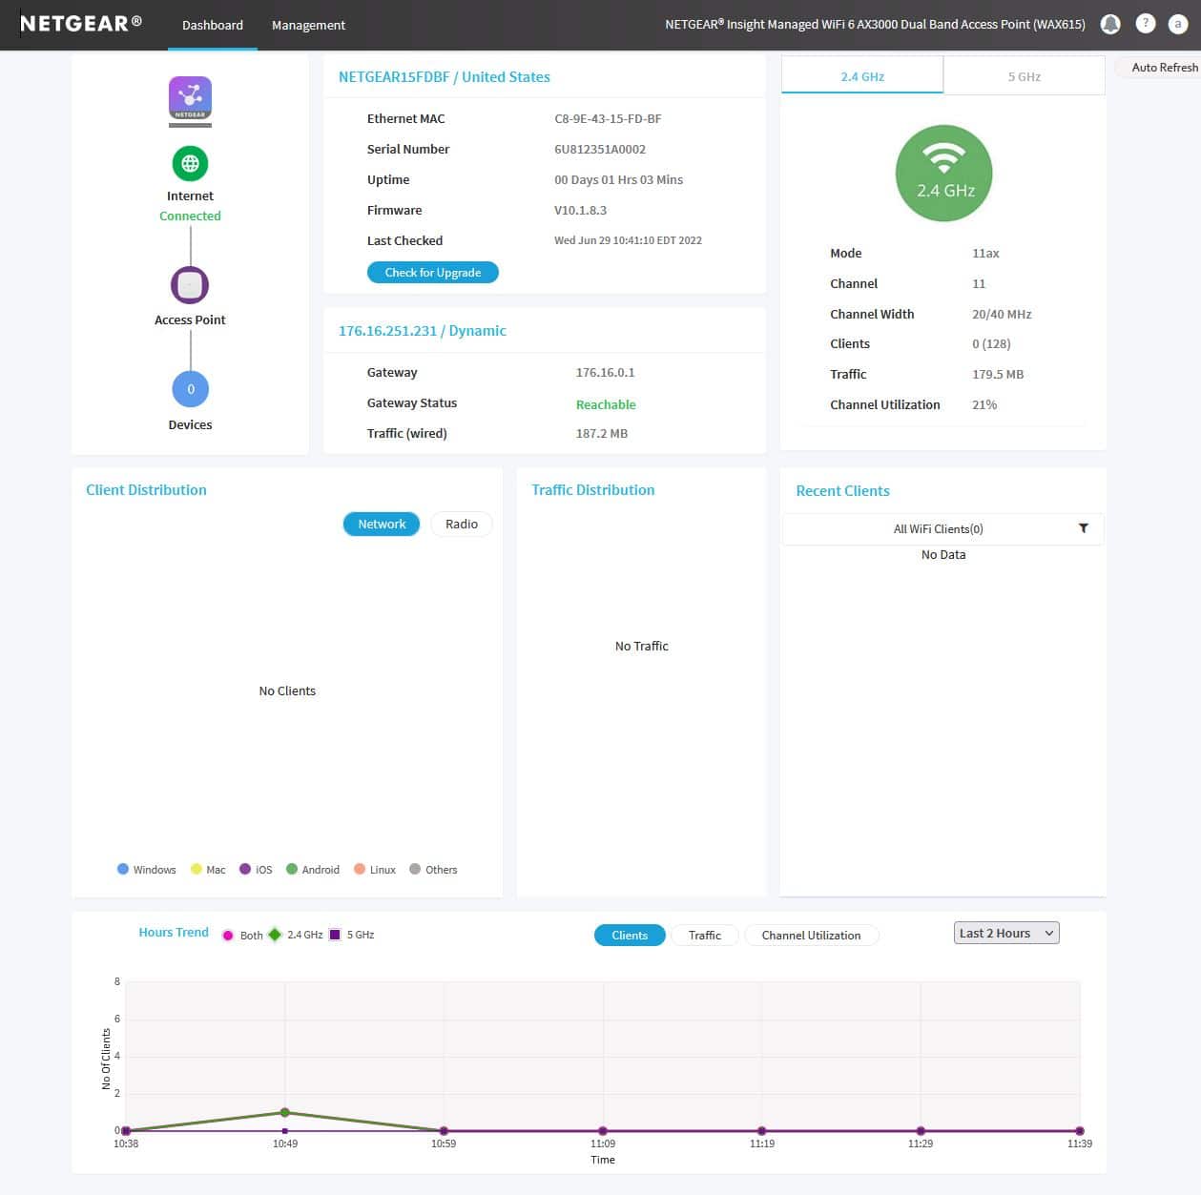1201x1195 pixels.
Task: Click the blue Devices count circle
Action: (190, 388)
